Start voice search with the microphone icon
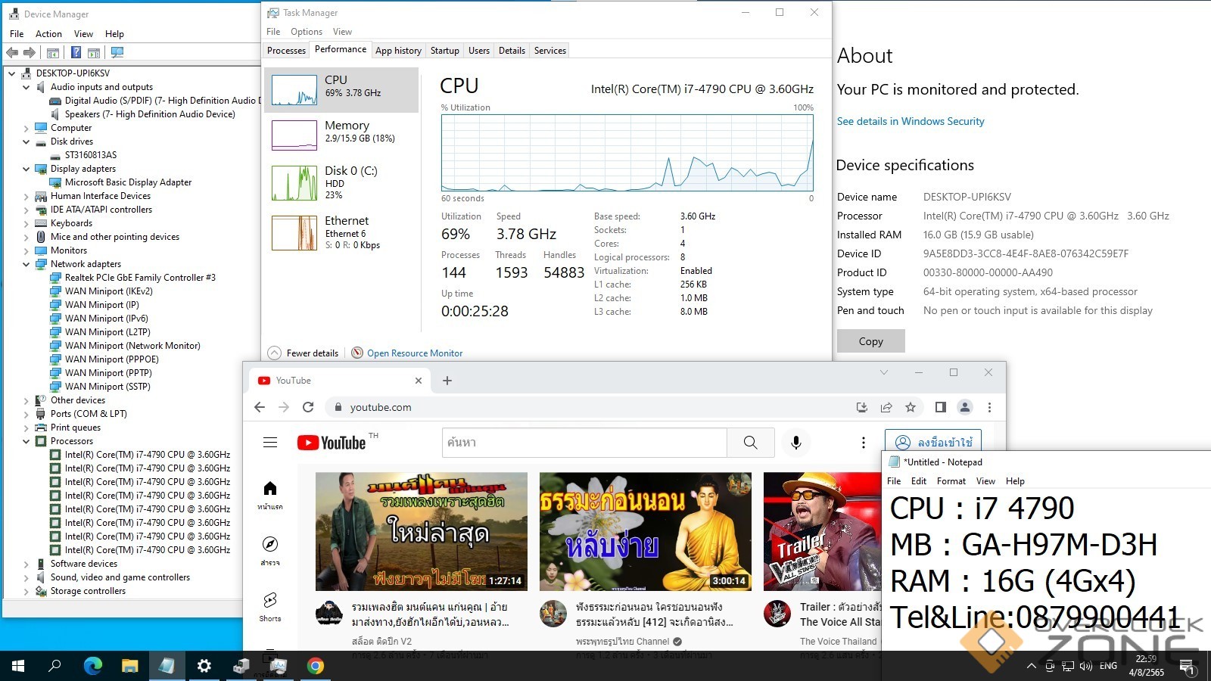The image size is (1211, 681). tap(795, 443)
